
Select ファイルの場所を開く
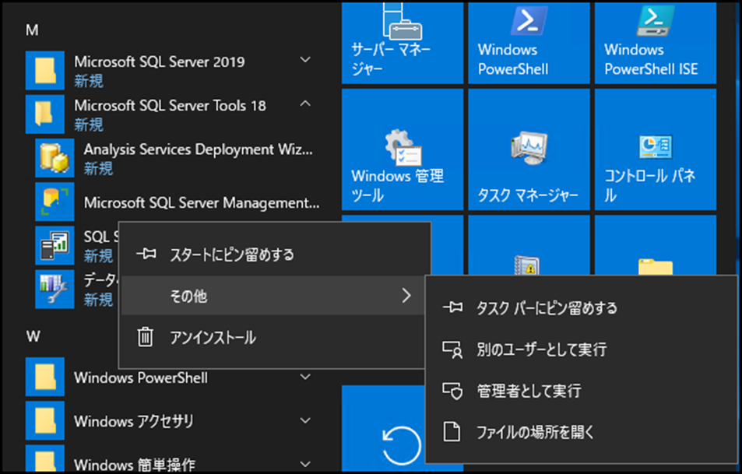click(x=582, y=432)
